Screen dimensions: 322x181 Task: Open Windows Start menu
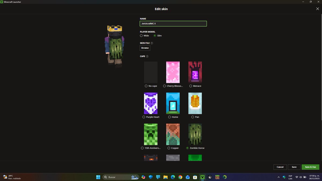point(98,177)
